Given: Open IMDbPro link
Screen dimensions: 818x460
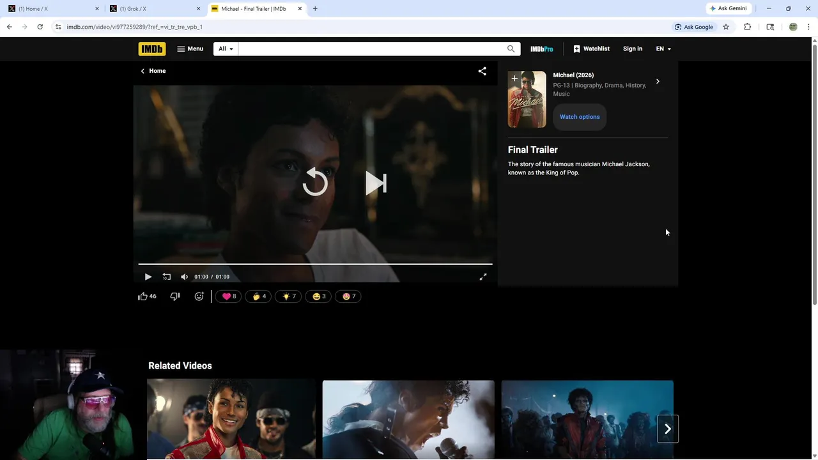Looking at the screenshot, I should pos(542,49).
